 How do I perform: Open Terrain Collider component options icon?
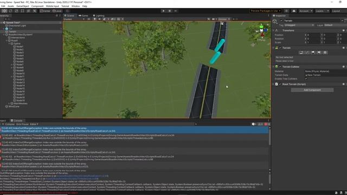click(343, 67)
